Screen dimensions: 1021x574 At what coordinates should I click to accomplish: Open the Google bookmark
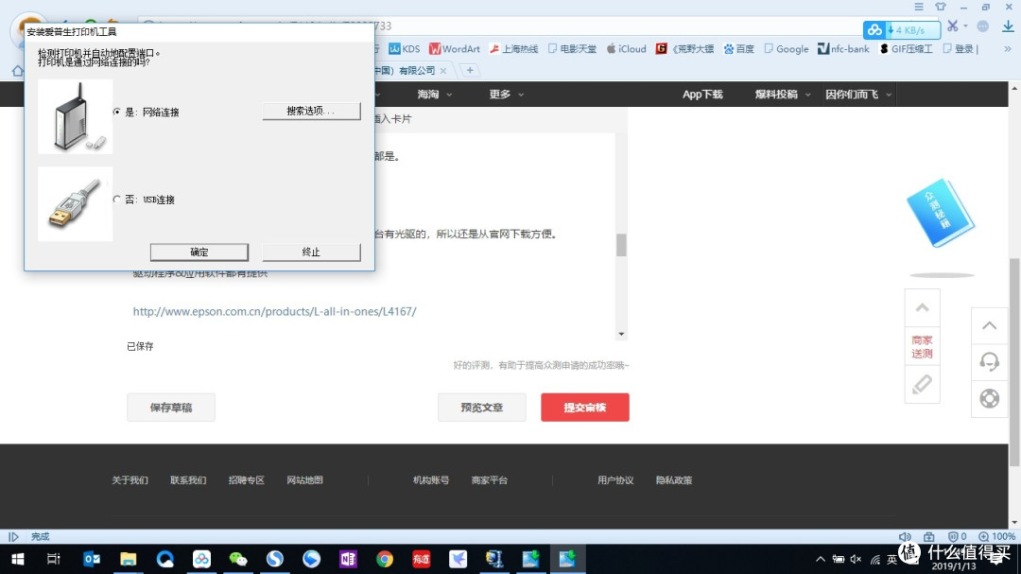coord(787,49)
